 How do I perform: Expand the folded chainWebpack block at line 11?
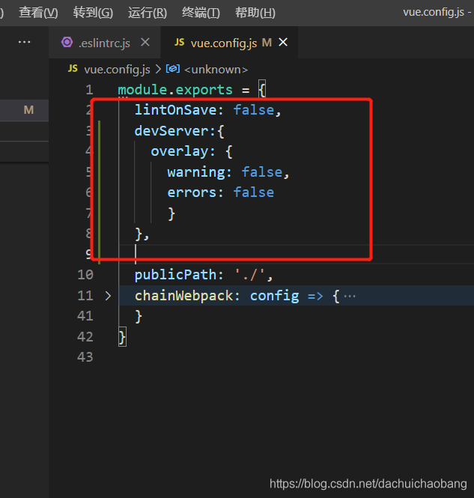coord(108,296)
